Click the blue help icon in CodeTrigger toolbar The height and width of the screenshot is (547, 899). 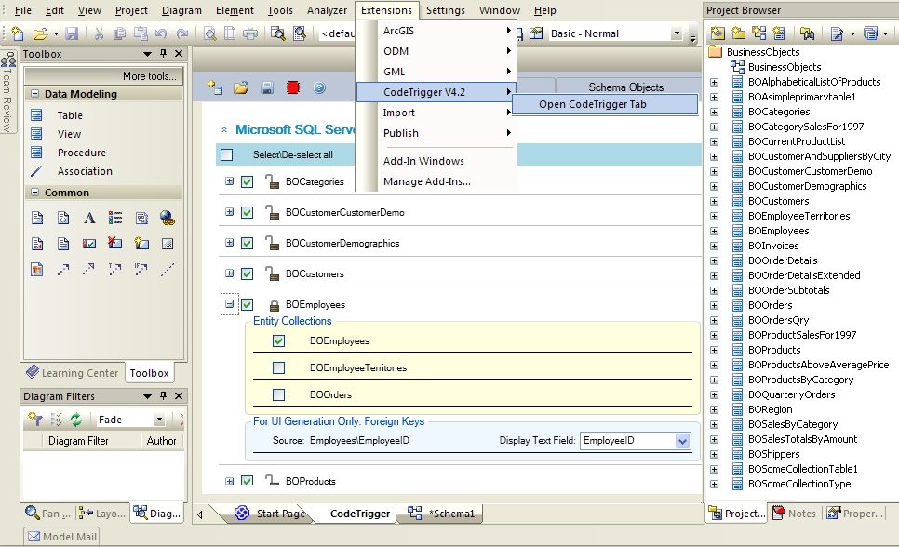(x=319, y=87)
